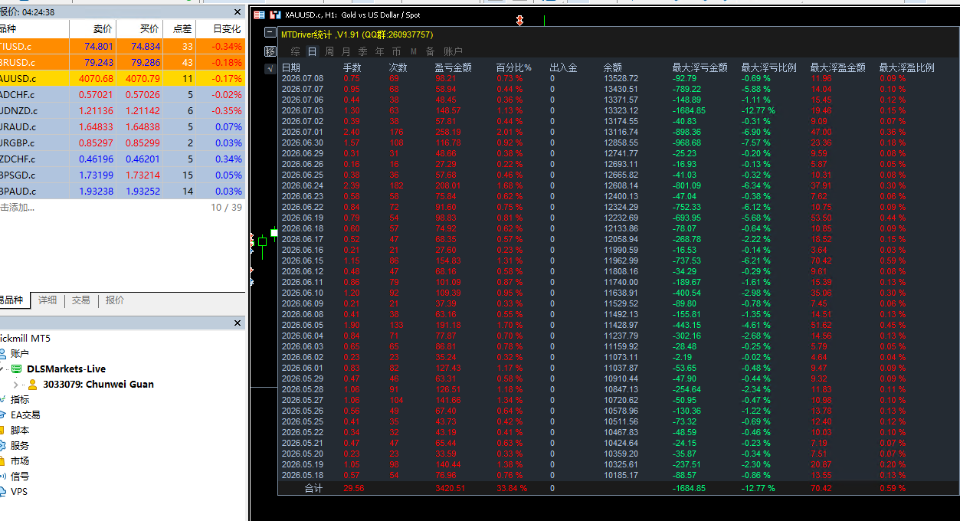Select the 信号 signals node
The image size is (960, 521).
pyautogui.click(x=20, y=477)
